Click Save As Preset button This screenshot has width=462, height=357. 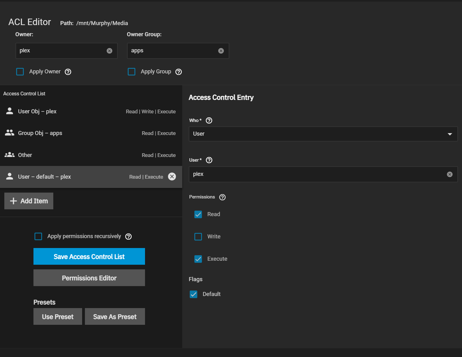point(115,316)
